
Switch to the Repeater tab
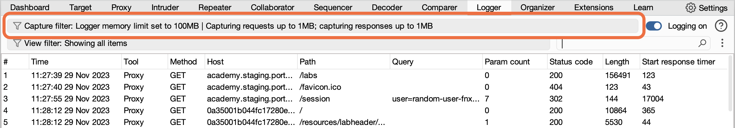point(215,7)
